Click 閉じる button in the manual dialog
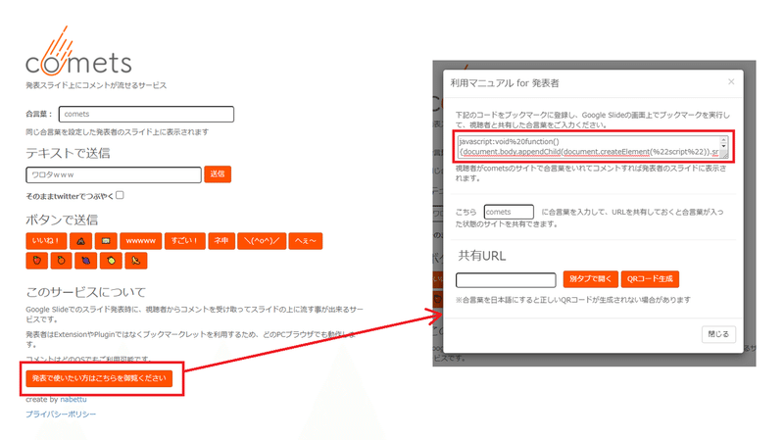Screen dimensions: 784x440 coord(718,334)
